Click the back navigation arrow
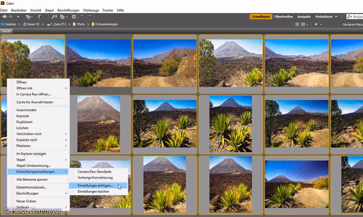The width and height of the screenshot is (363, 217). point(4,17)
